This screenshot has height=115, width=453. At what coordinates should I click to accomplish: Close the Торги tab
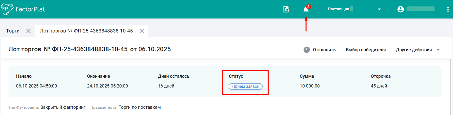pos(28,31)
